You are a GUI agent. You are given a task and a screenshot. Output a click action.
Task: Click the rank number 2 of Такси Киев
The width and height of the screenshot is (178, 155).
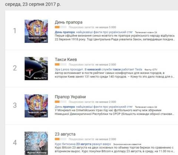(x=15, y=68)
